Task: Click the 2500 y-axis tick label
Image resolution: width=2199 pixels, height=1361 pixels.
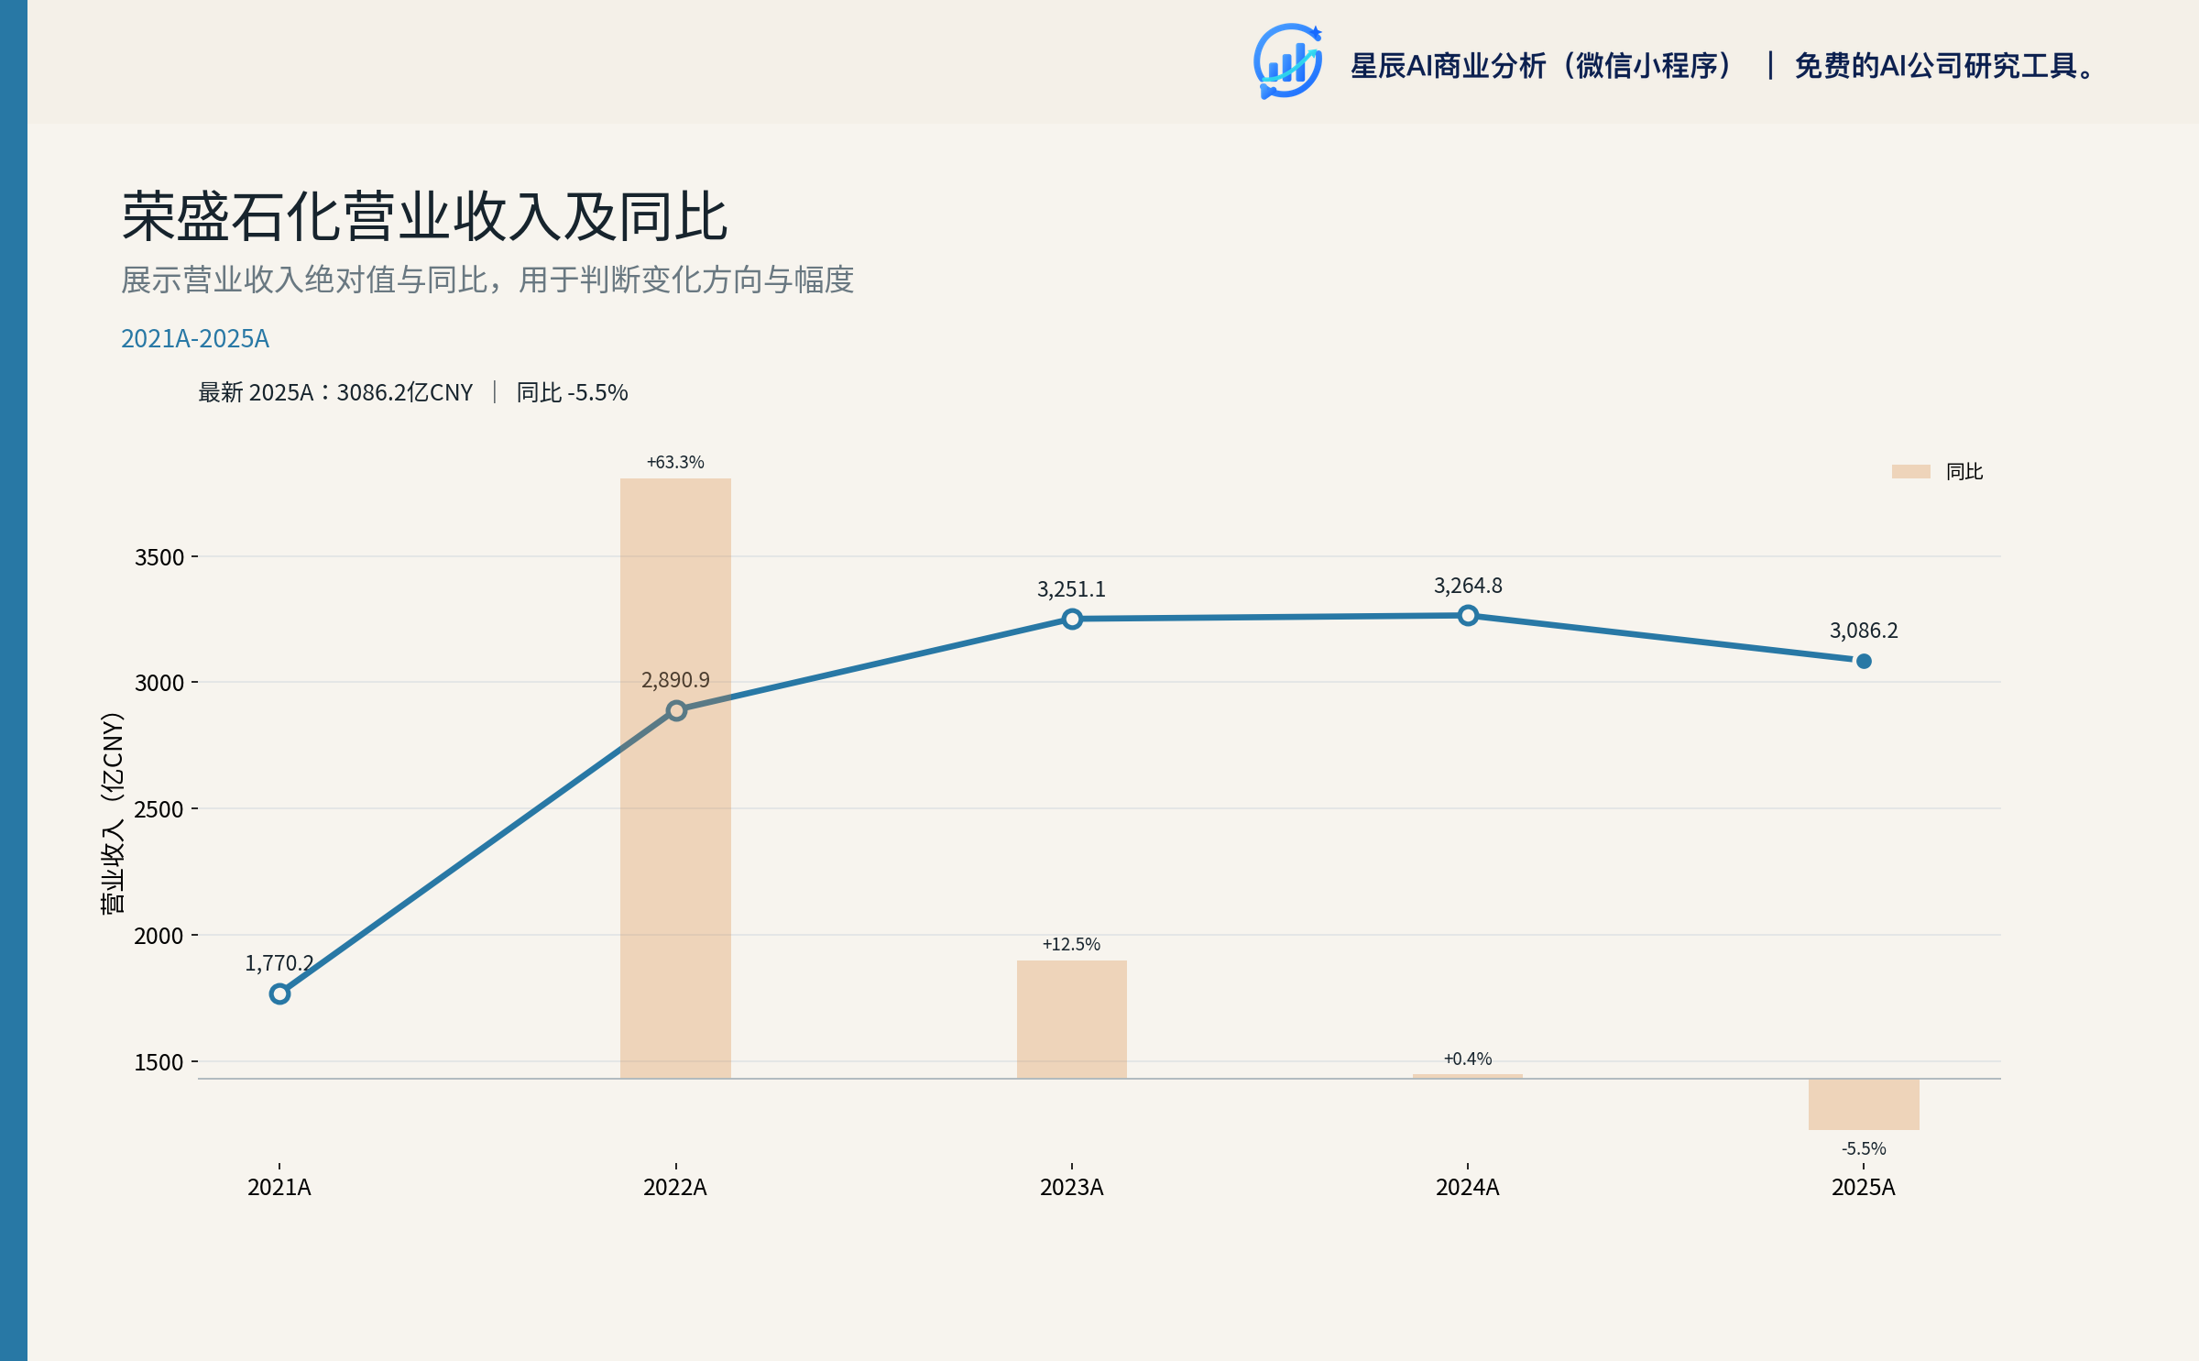Action: (159, 809)
